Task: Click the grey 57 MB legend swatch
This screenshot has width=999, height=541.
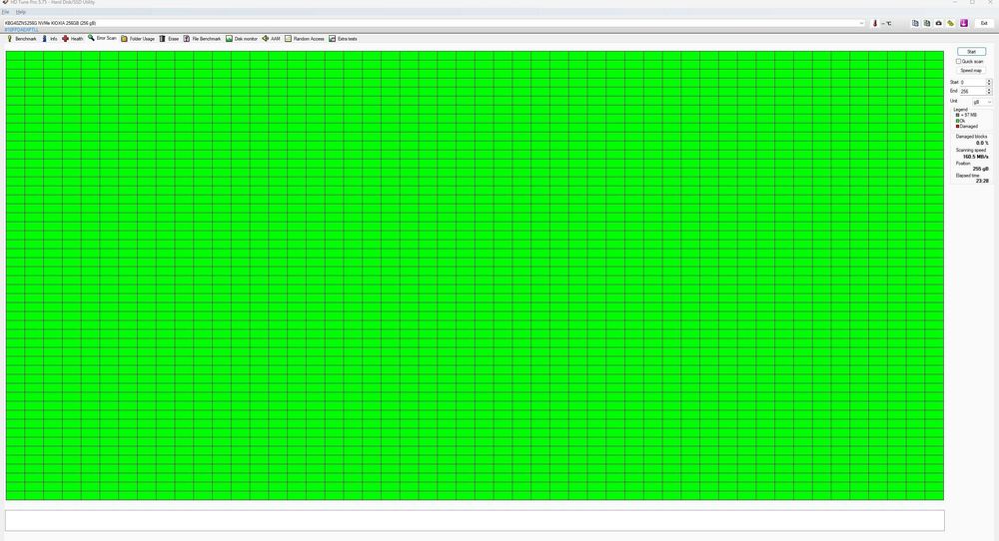Action: (957, 115)
